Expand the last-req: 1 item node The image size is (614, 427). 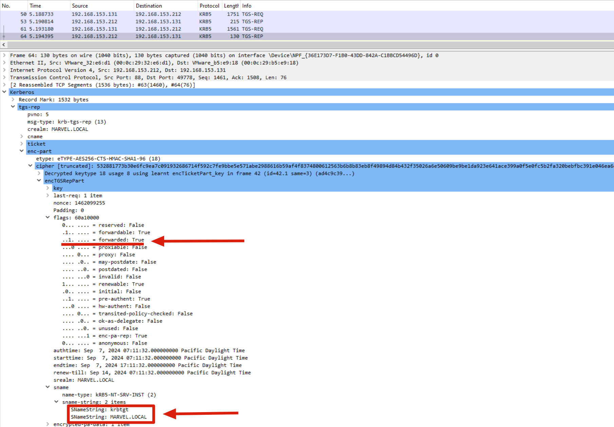pos(47,196)
